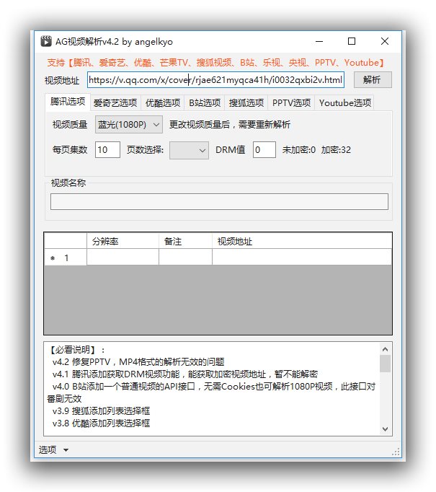Select the PPTV选项 tab
436x492 pixels.
coord(291,102)
